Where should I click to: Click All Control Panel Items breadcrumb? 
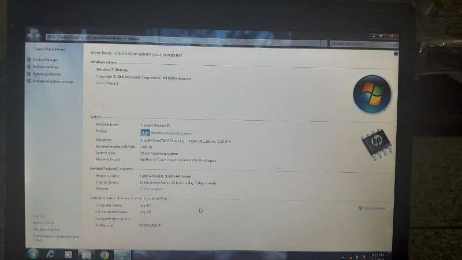coord(104,38)
